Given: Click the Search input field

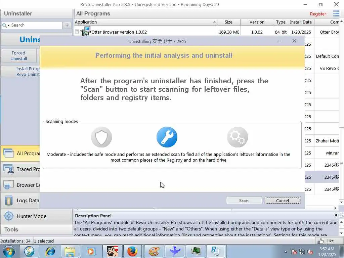Looking at the screenshot, I should point(36,25).
